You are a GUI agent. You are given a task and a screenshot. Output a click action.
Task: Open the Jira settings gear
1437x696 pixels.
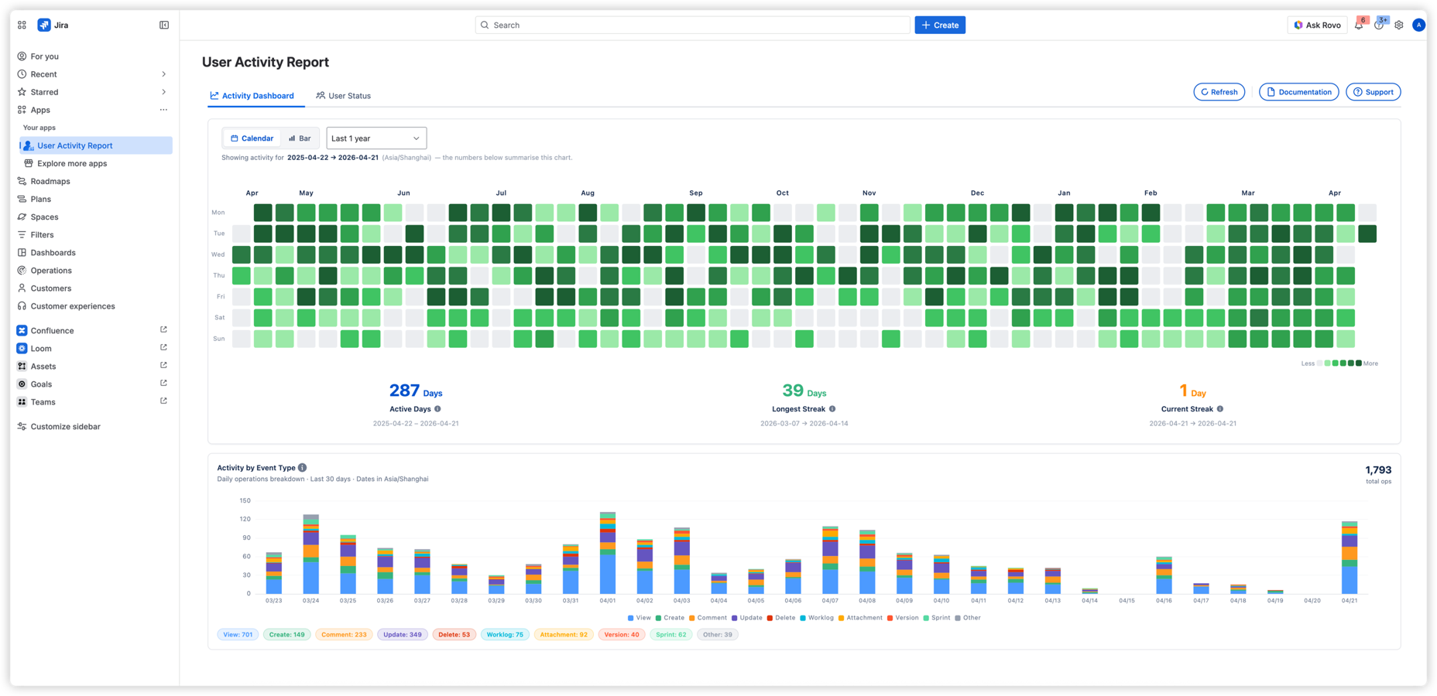pyautogui.click(x=1399, y=25)
